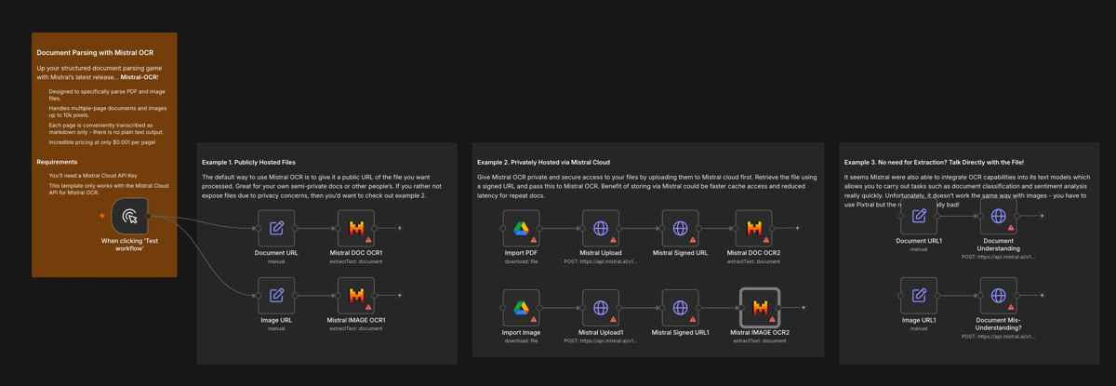Select the Document Mis-Understanding? node
The width and height of the screenshot is (1116, 386).
(x=998, y=295)
